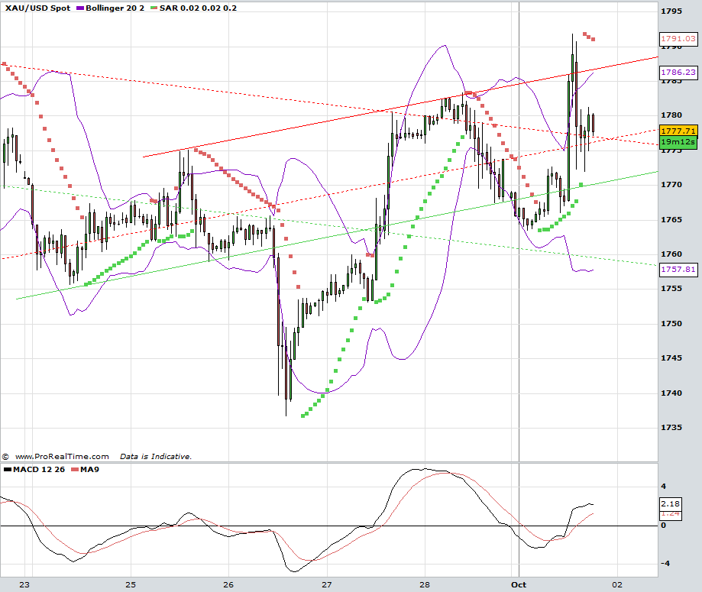Screen dimensions: 702x592
Task: Click the 2.18 MACD value tag
Action: click(670, 504)
